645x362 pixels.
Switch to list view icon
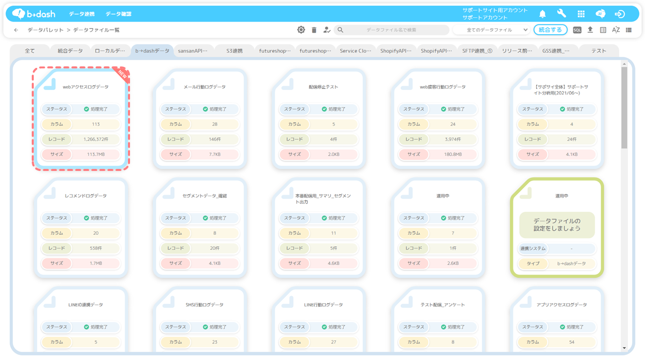pos(629,30)
